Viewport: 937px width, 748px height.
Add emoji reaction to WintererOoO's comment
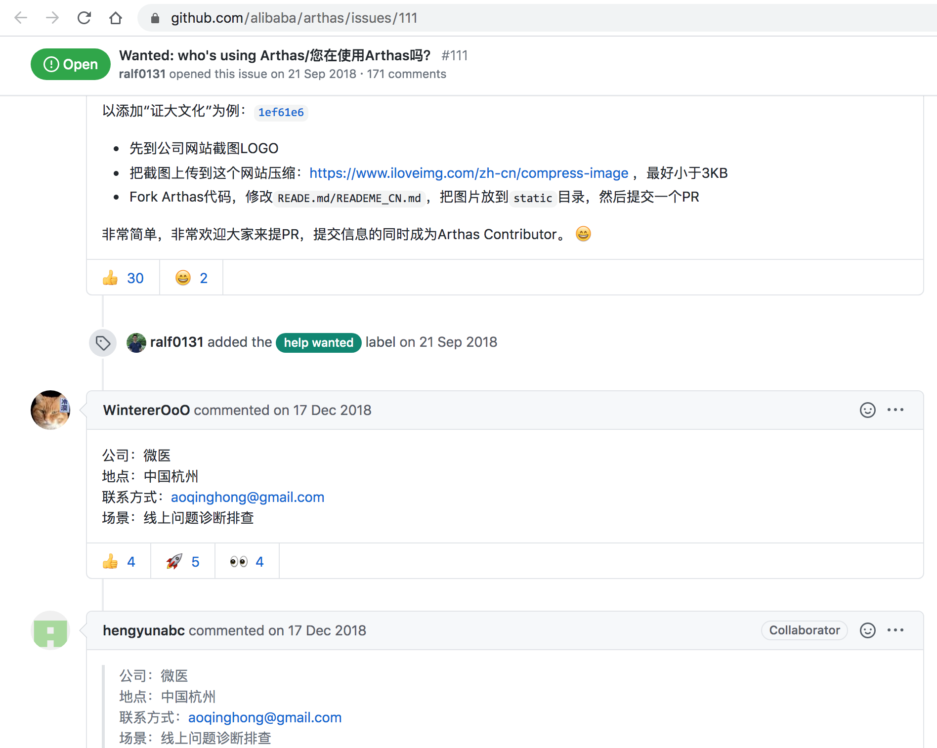click(x=867, y=410)
